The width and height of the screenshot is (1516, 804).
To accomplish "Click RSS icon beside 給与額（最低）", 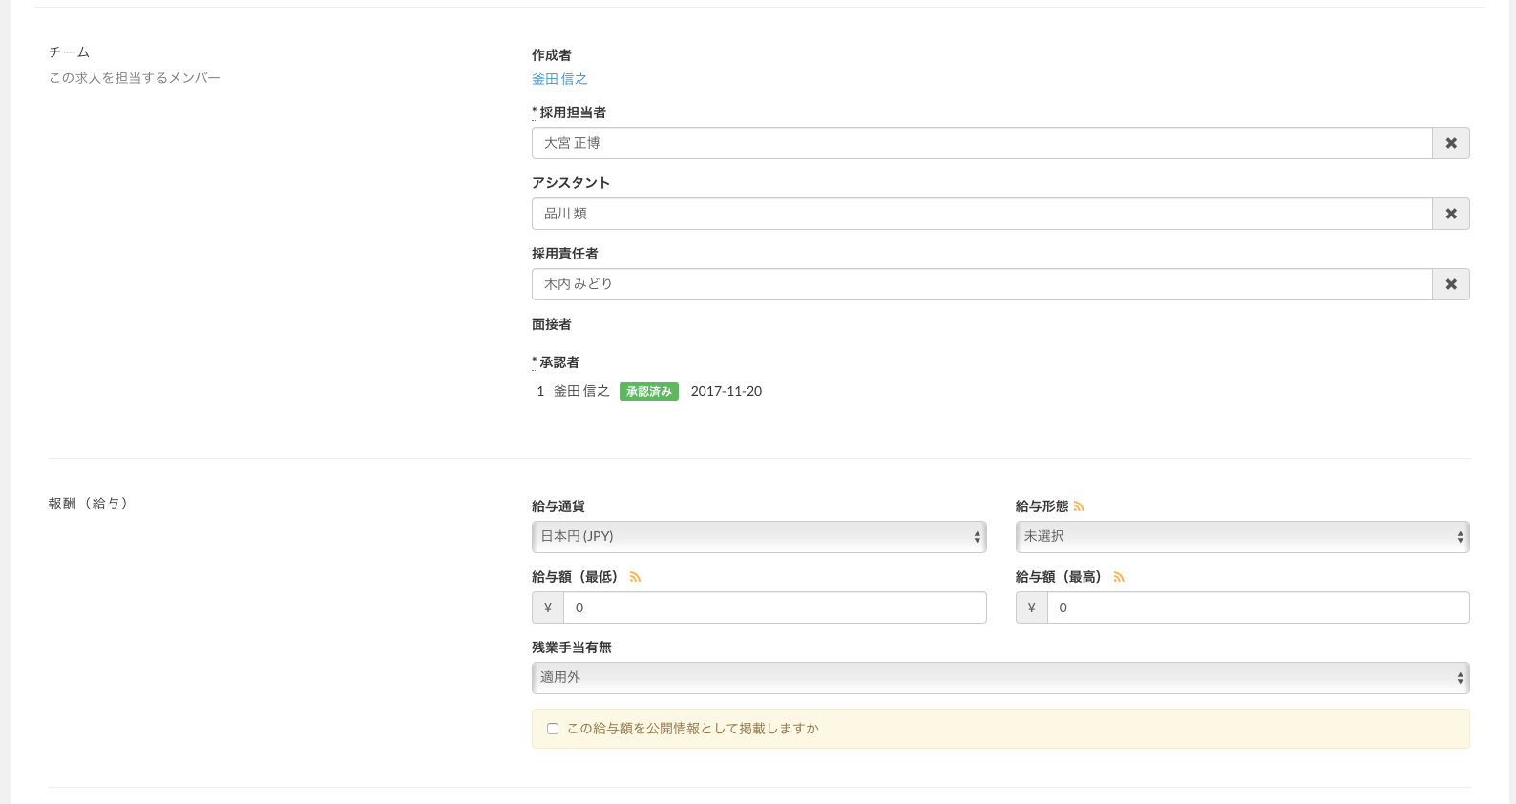I will (x=635, y=577).
